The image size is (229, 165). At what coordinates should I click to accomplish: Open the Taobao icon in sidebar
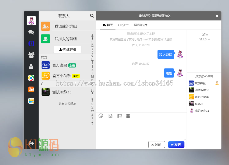click(x=31, y=89)
